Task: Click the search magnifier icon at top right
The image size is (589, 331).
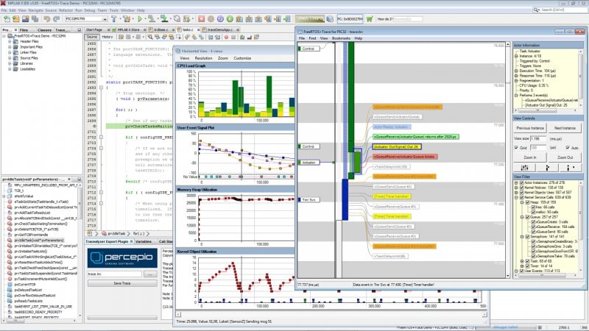Action: [537, 10]
